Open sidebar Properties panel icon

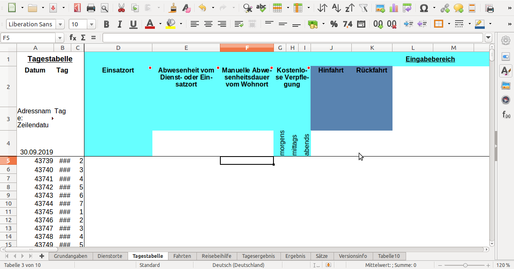pyautogui.click(x=506, y=56)
